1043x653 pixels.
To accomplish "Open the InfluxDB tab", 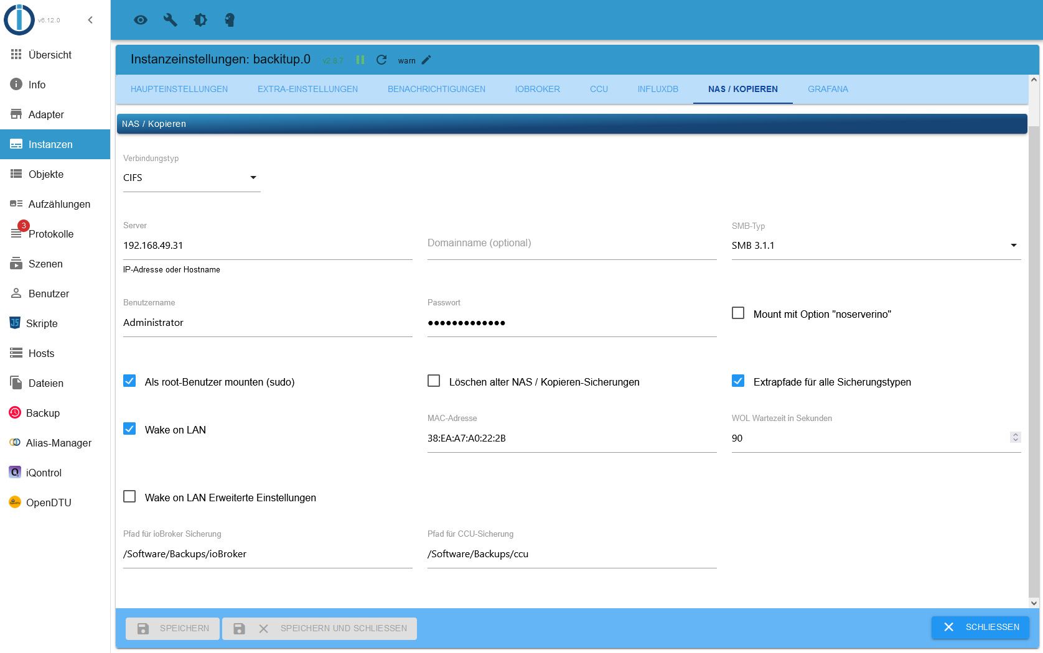I will click(658, 89).
